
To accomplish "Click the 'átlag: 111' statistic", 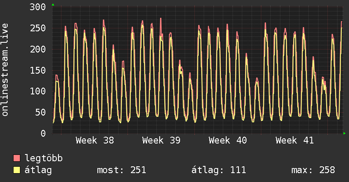I will [x=219, y=170].
